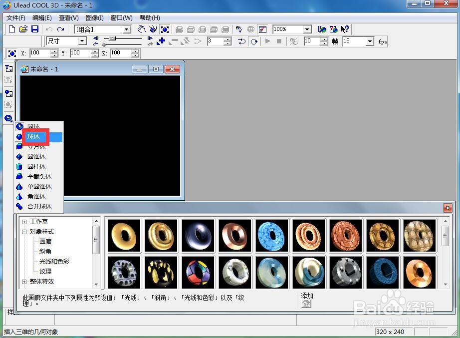Image resolution: width=460 pixels, height=338 pixels.
Task: Select the stained glass torus thumbnail
Action: [198, 272]
